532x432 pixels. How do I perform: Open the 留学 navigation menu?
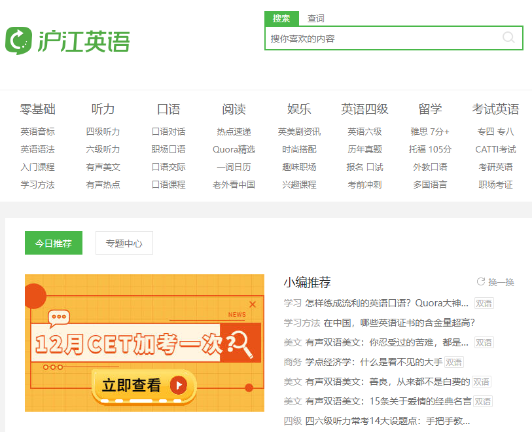pos(429,109)
